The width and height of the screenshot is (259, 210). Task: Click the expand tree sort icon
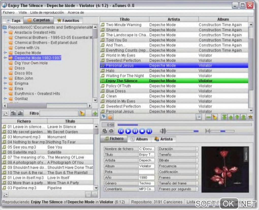click(13, 113)
